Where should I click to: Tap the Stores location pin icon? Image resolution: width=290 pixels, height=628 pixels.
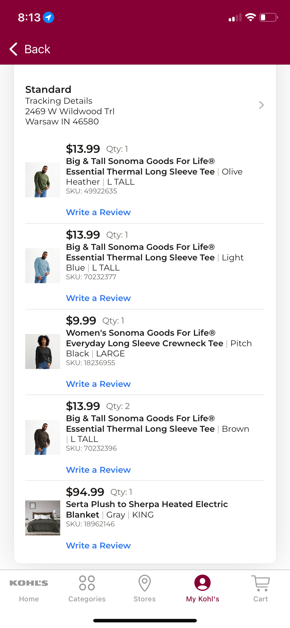145,583
